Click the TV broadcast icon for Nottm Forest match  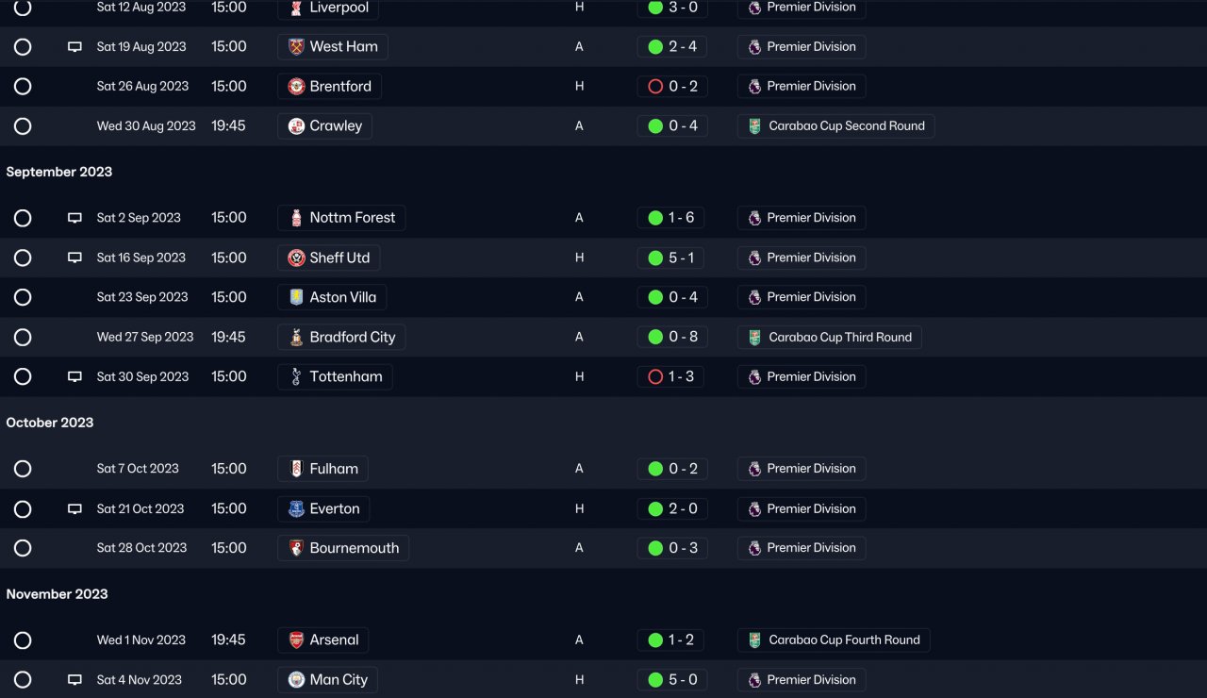[74, 218]
